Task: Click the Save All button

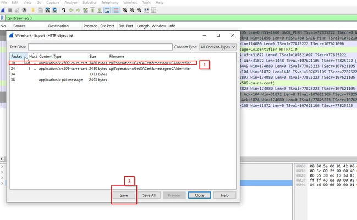Action: pyautogui.click(x=149, y=195)
